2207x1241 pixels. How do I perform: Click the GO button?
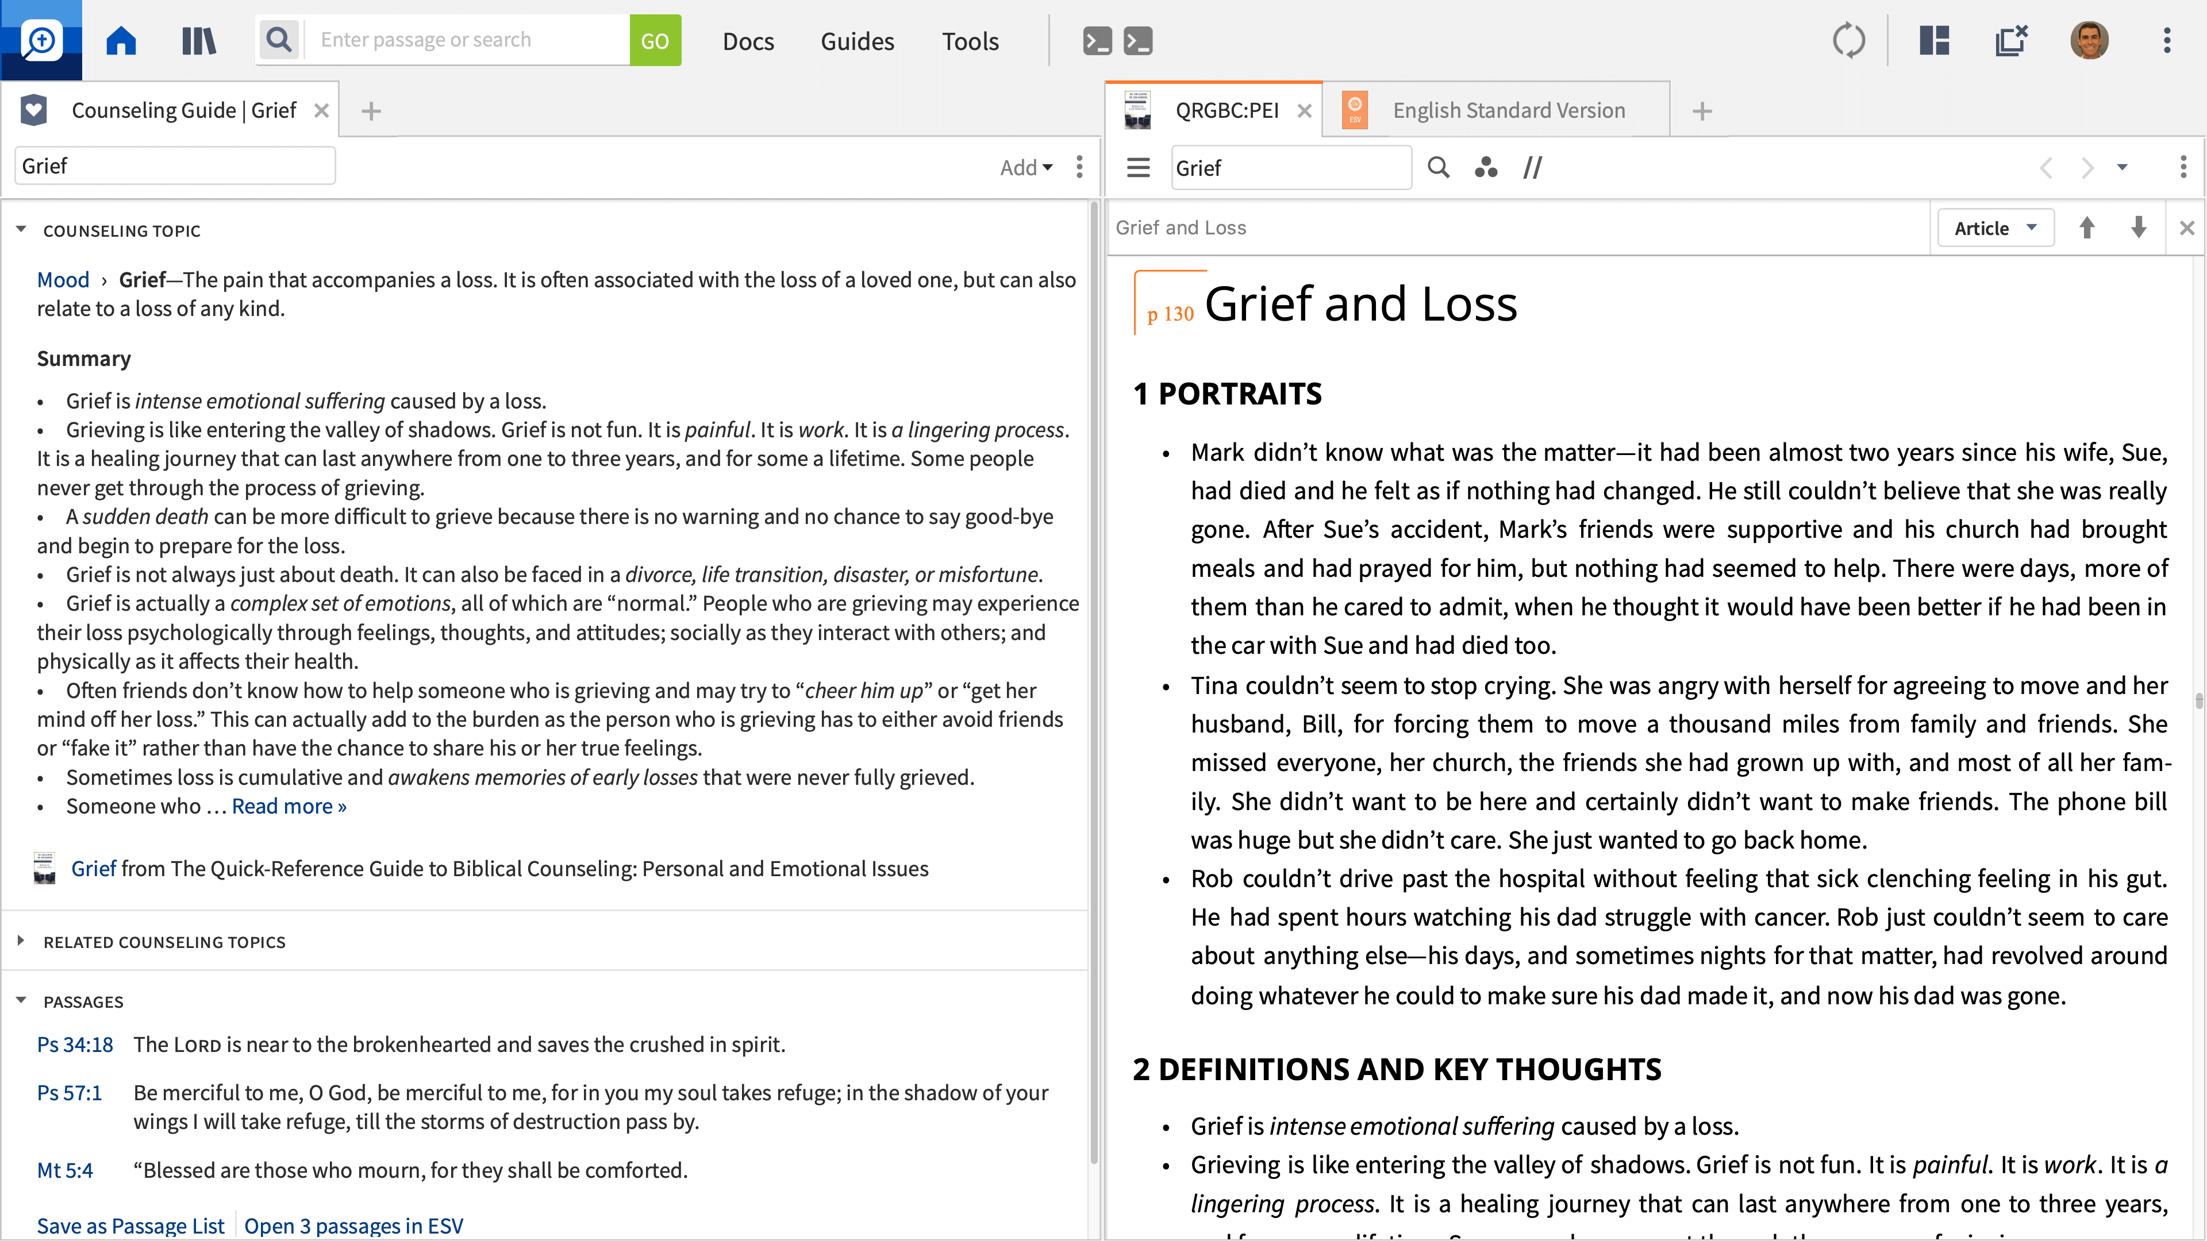[x=655, y=40]
